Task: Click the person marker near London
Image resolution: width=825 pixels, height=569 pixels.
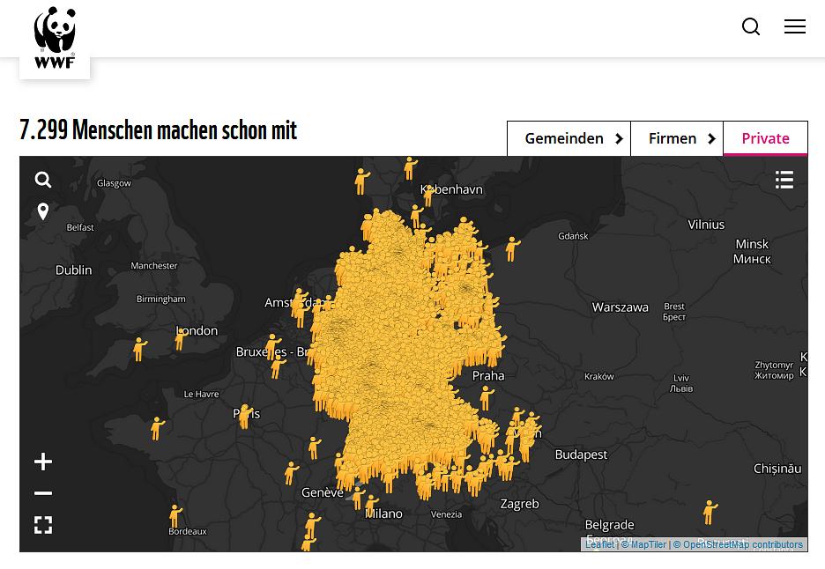Action: pyautogui.click(x=181, y=338)
